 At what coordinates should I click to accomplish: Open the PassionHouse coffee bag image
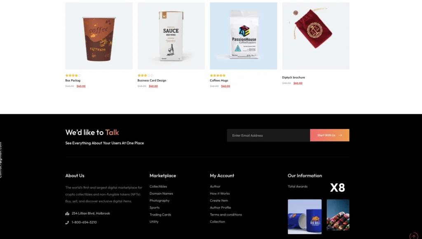[244, 36]
